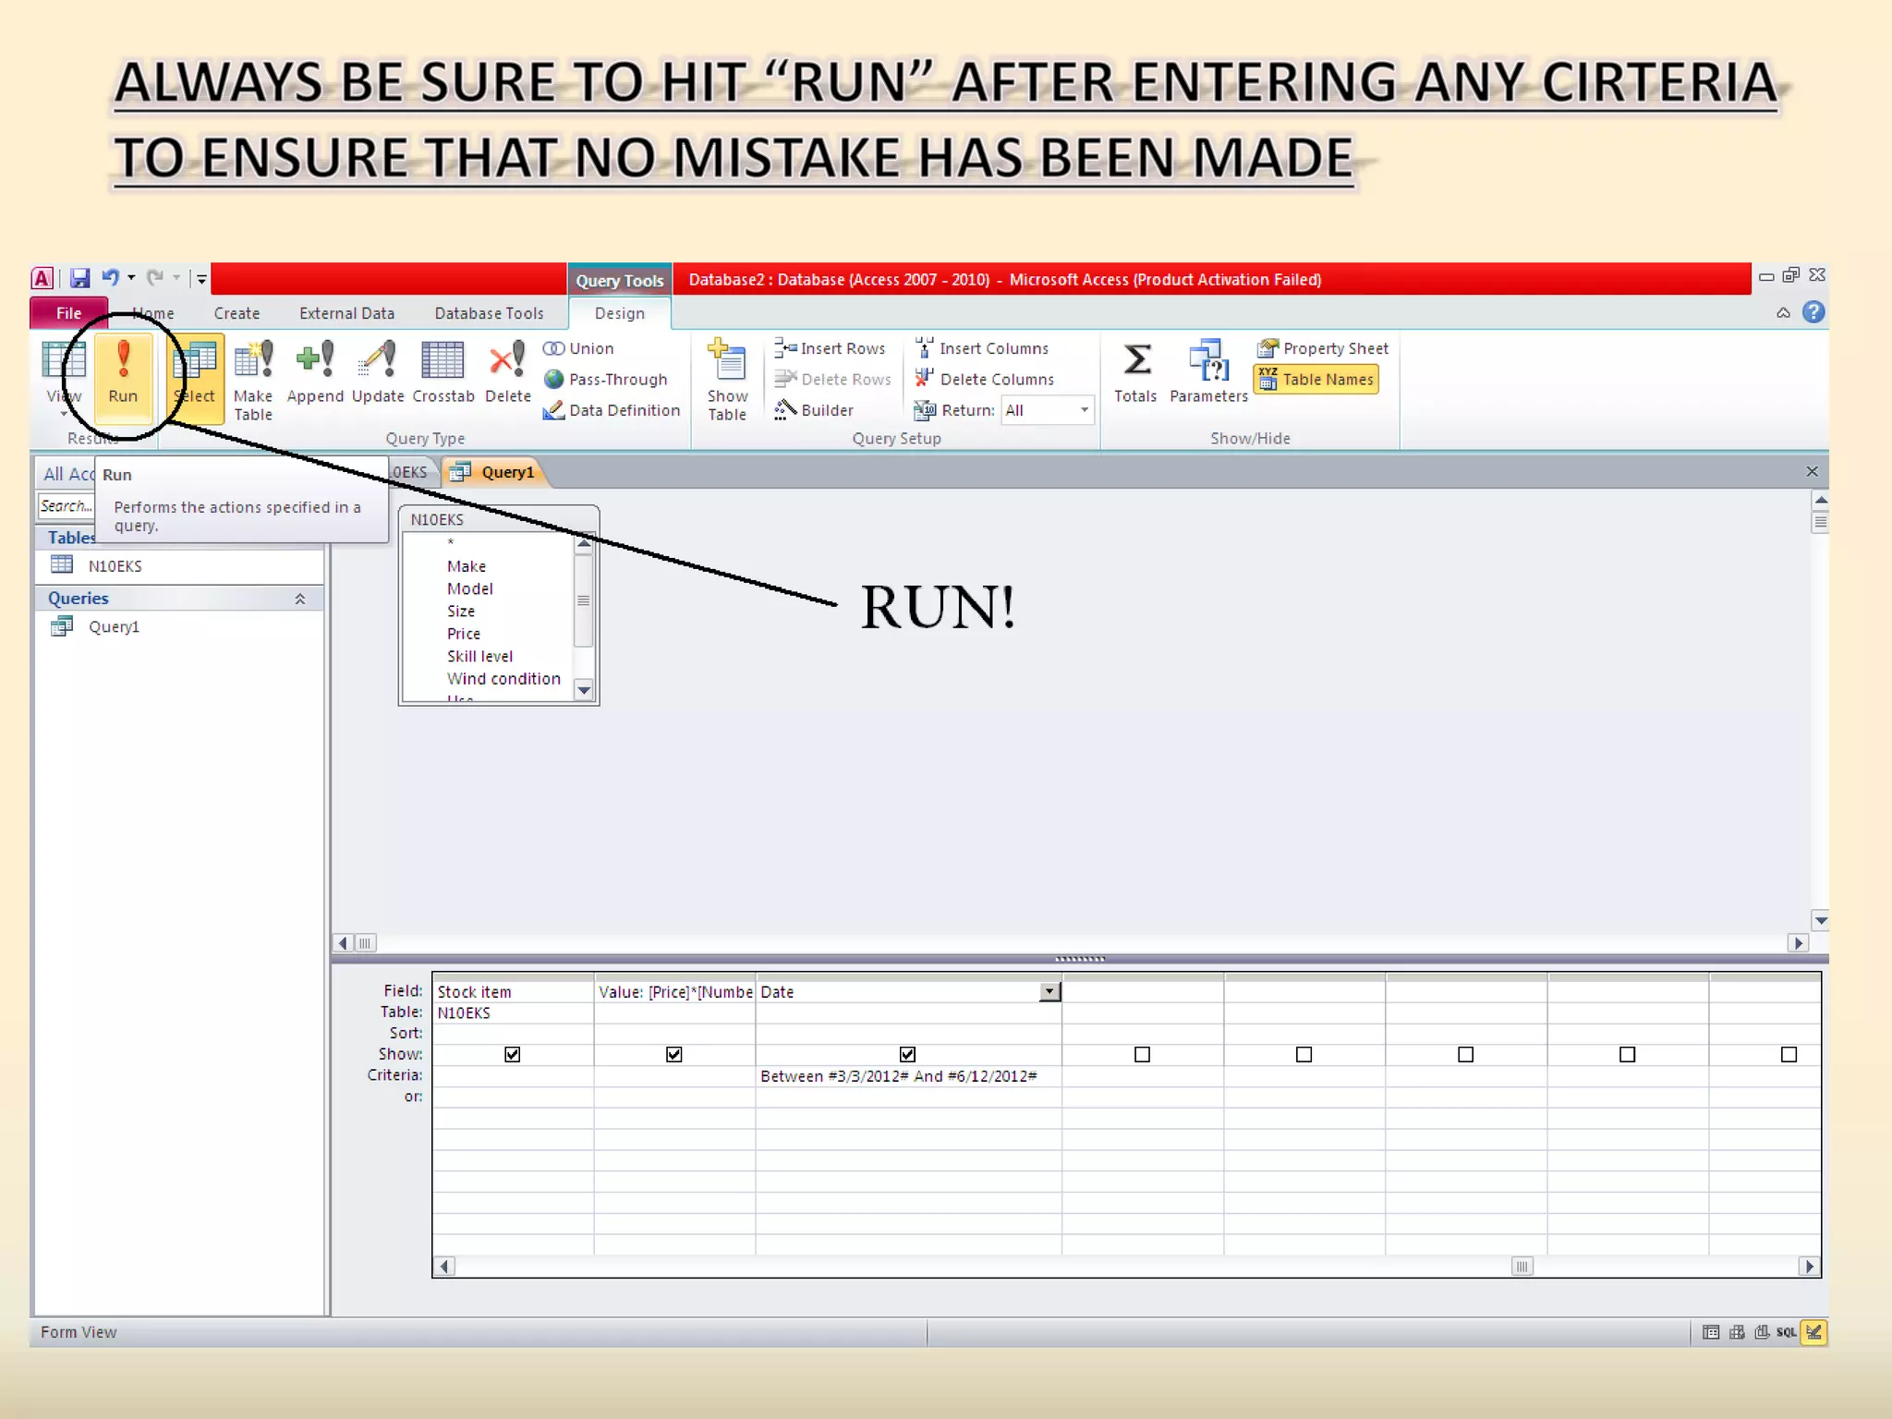The image size is (1892, 1419).
Task: Click the Builder button
Action: [815, 410]
